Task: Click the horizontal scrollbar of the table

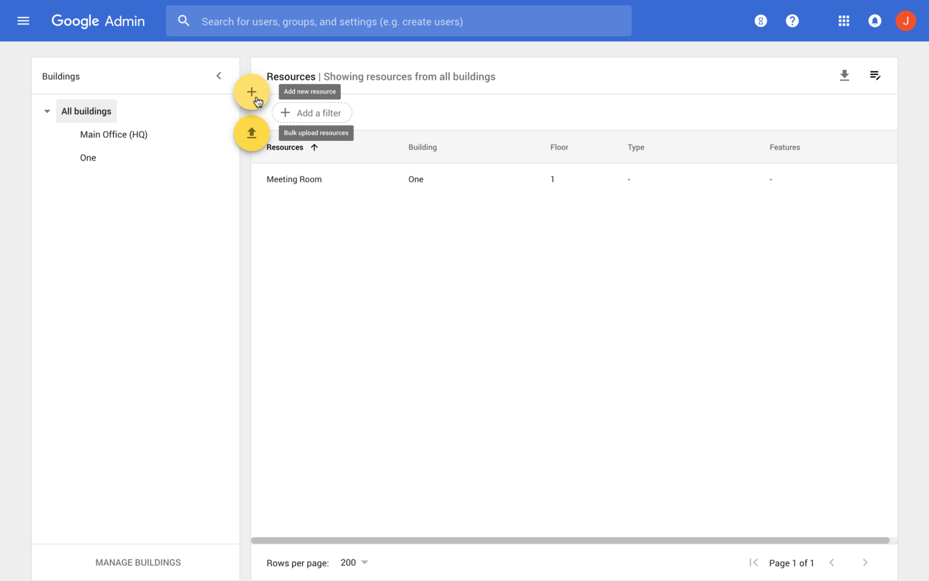Action: tap(570, 540)
